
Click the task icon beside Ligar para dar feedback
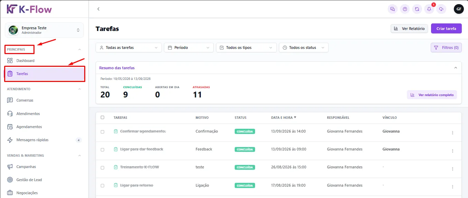[x=116, y=149]
